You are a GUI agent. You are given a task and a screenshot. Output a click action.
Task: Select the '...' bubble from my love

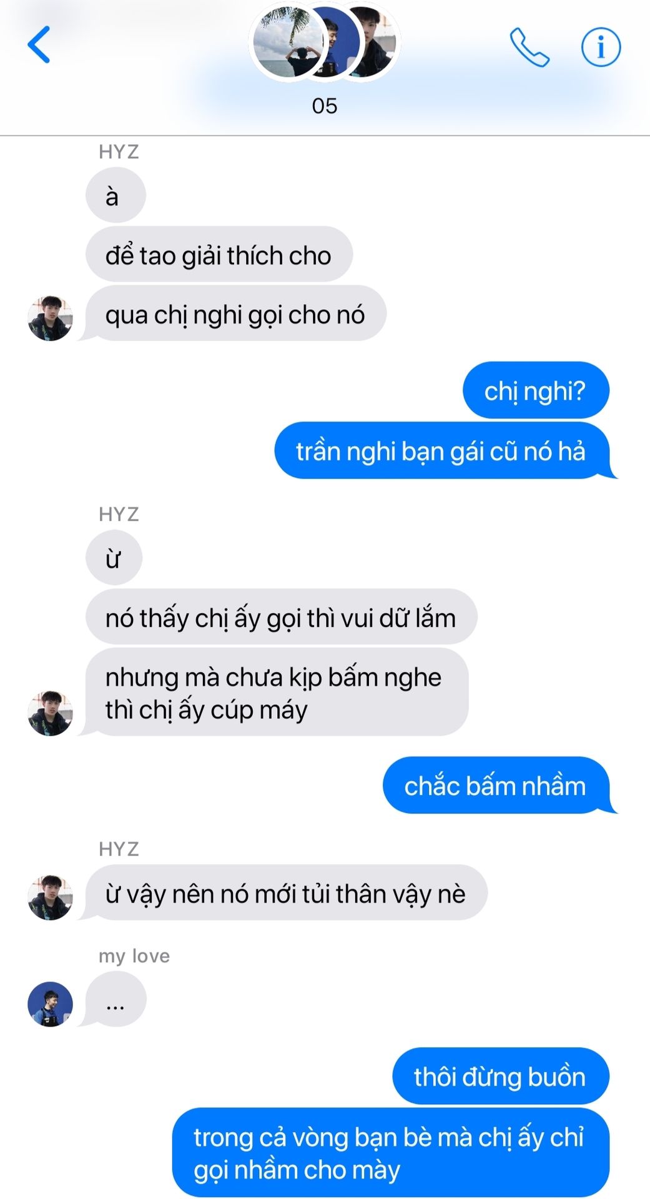coord(116,999)
